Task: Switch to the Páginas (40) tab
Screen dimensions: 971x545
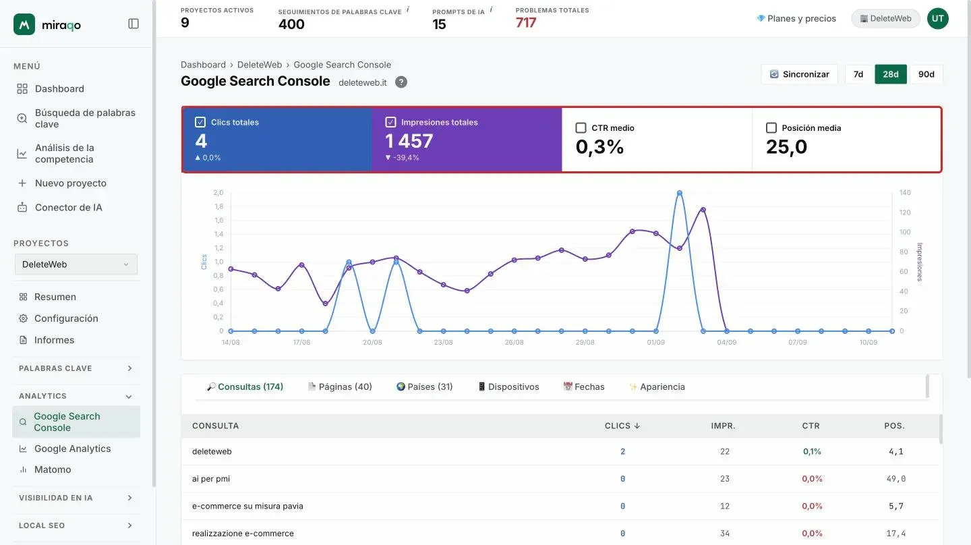Action: click(340, 387)
